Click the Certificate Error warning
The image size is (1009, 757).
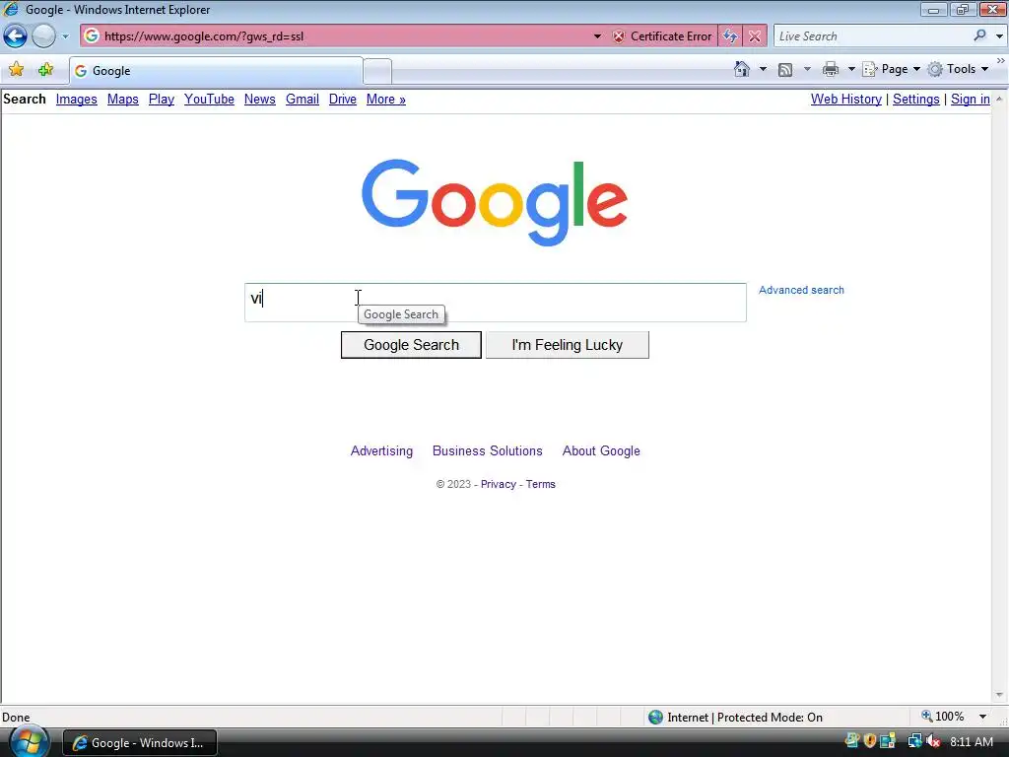click(x=662, y=36)
